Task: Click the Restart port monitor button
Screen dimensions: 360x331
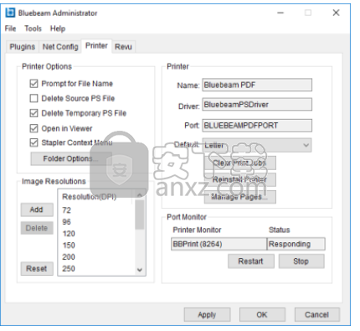Action: point(251,261)
